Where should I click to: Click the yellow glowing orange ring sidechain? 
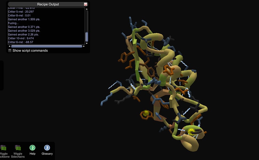pyautogui.click(x=145, y=113)
